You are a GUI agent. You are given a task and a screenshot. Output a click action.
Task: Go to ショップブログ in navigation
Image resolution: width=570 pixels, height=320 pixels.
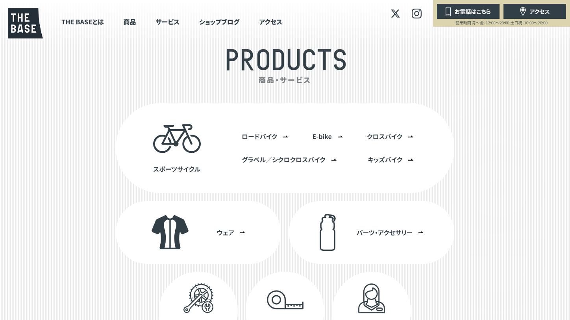tap(219, 22)
